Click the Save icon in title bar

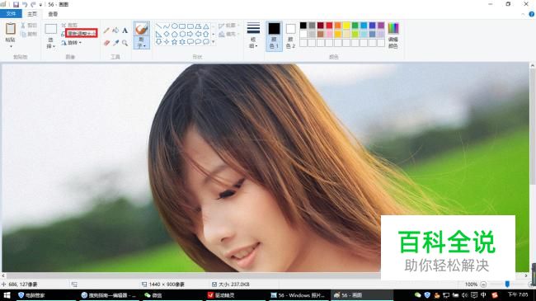click(x=16, y=4)
